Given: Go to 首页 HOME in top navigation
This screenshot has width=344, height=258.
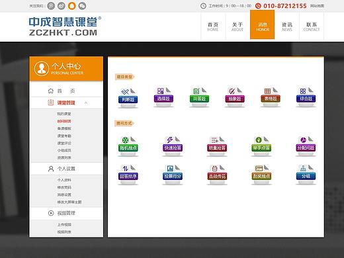Looking at the screenshot, I should pos(213,26).
